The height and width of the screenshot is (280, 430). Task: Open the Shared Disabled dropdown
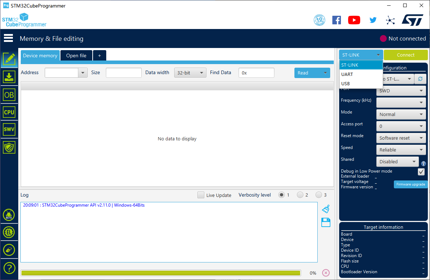tap(397, 161)
